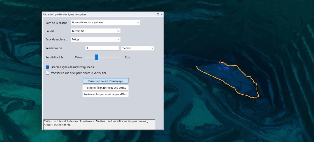
Task: Click 'Placer les points d'amorçage' button
Action: click(106, 81)
